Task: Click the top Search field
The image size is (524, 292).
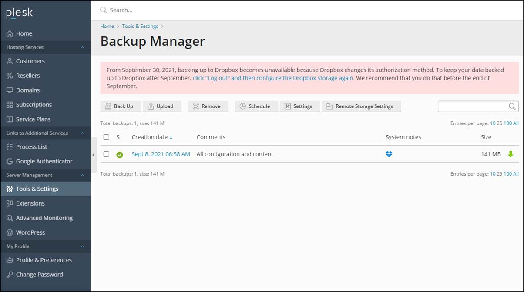Action: point(261,10)
